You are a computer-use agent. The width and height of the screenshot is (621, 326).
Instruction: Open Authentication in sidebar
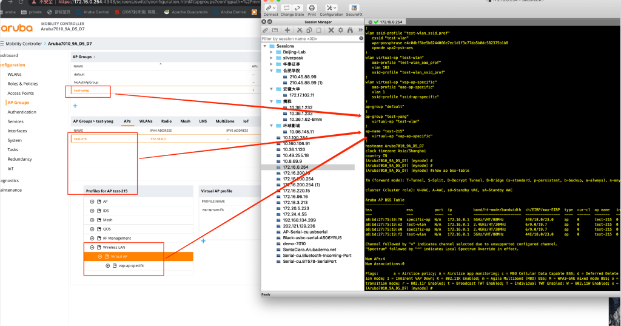22,112
